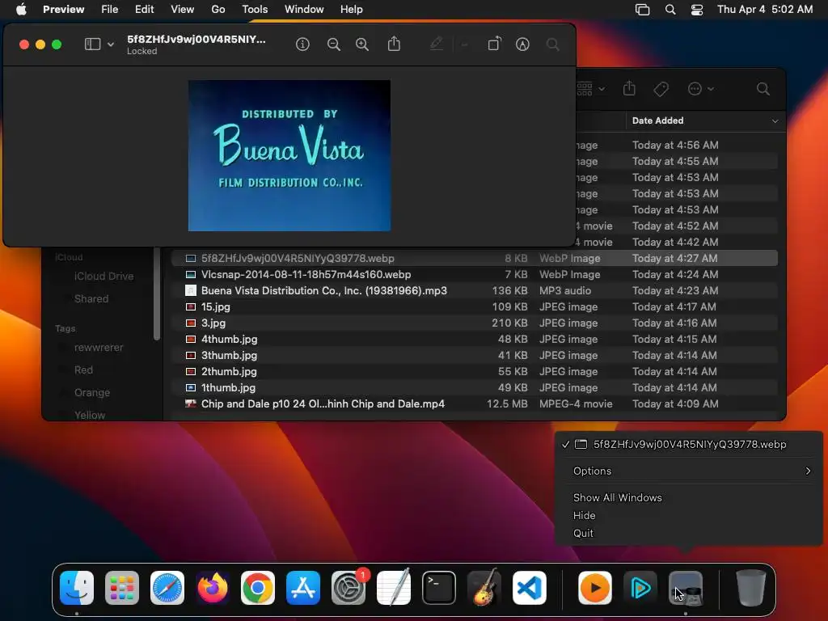
Task: Open TextEdit from the dock
Action: (x=394, y=588)
